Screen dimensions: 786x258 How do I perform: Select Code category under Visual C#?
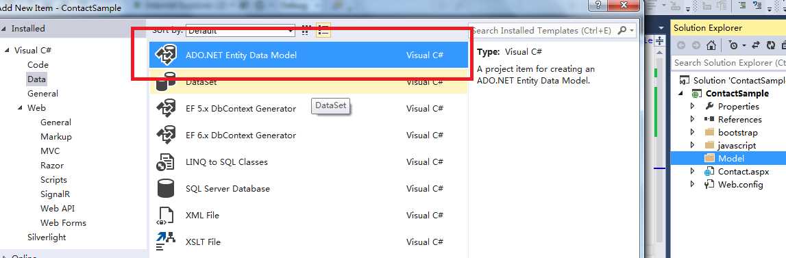38,64
